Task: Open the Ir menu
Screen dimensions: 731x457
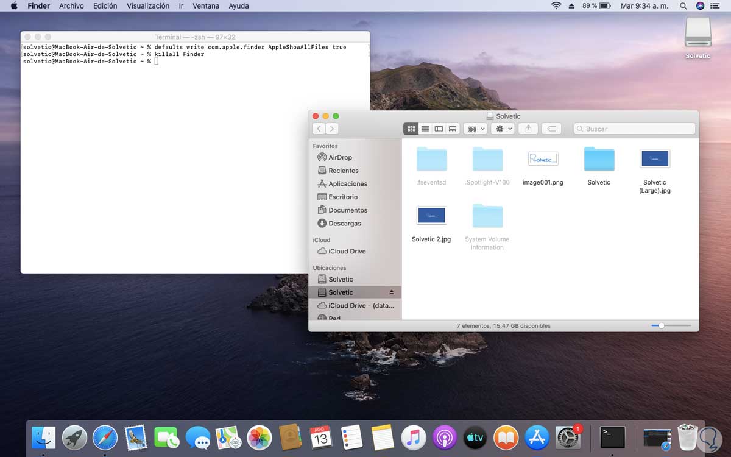Action: coord(181,5)
